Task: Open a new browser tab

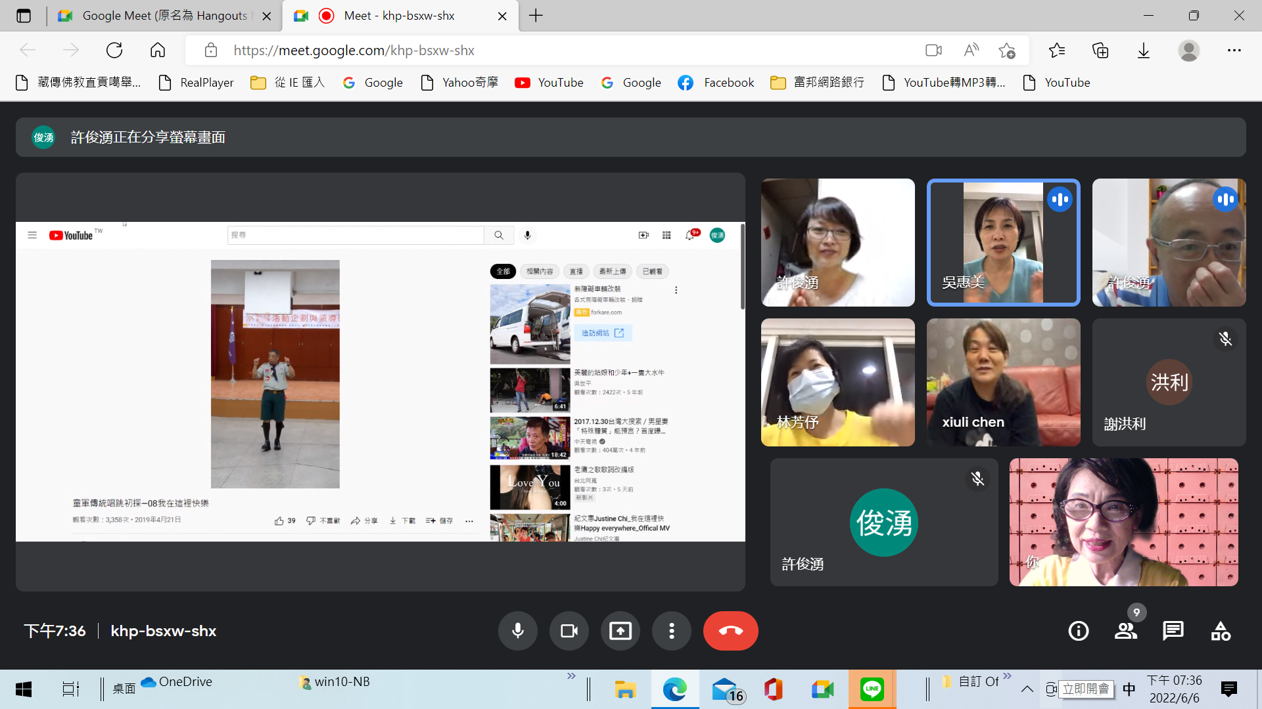Action: [536, 16]
